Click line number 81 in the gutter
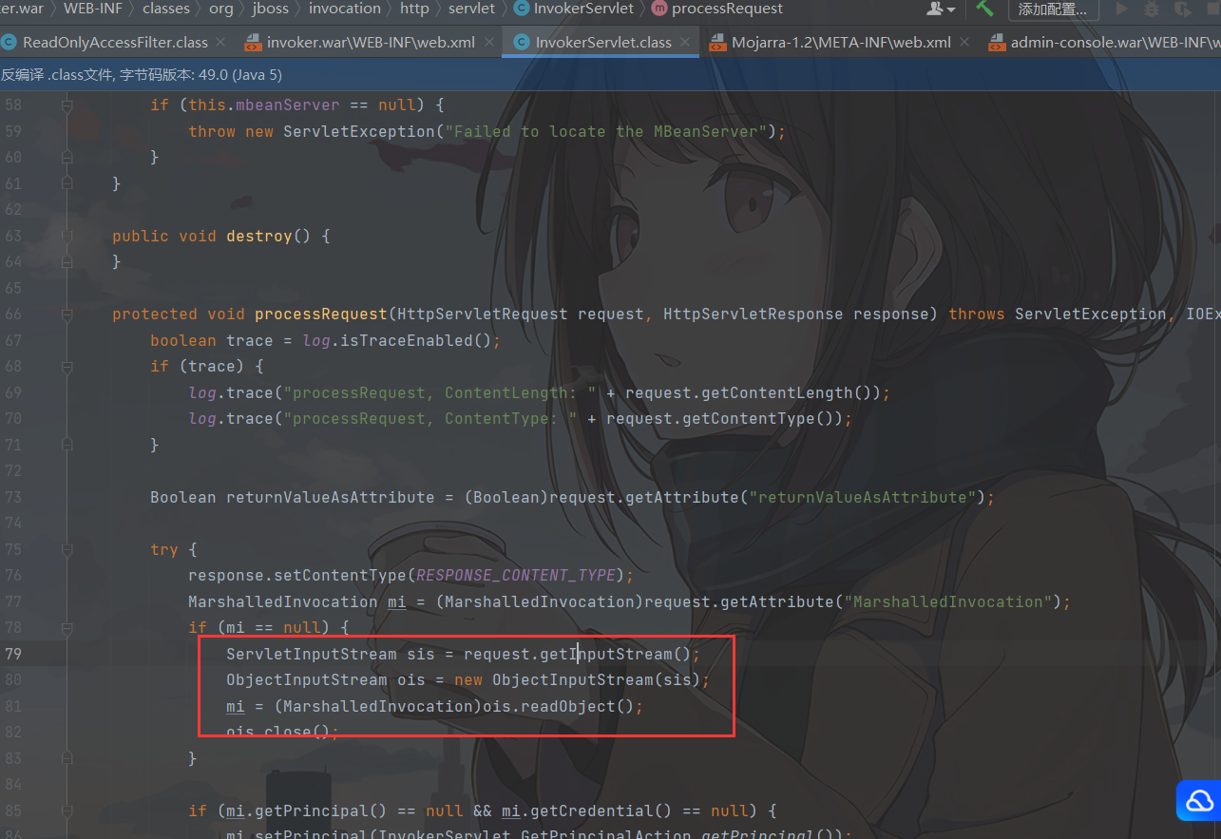 point(13,706)
